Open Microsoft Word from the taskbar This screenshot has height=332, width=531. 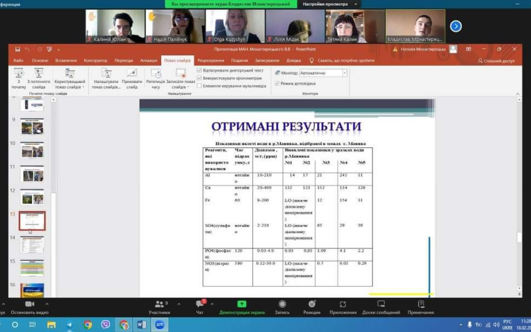tap(141, 325)
